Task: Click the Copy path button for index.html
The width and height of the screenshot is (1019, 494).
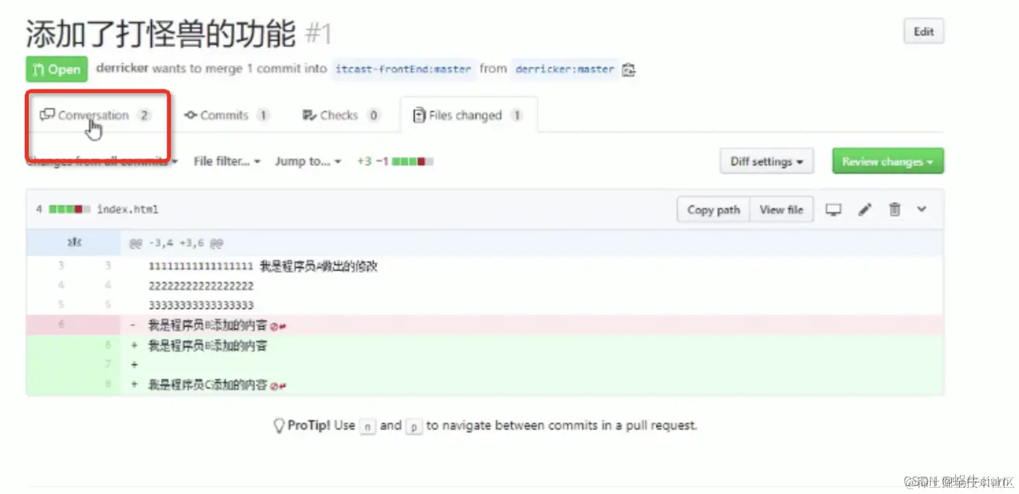Action: 712,209
